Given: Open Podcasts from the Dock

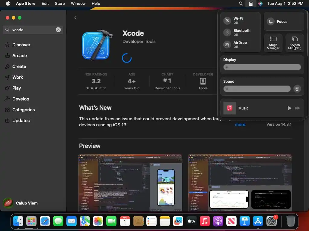Looking at the screenshot, I should 218,221.
